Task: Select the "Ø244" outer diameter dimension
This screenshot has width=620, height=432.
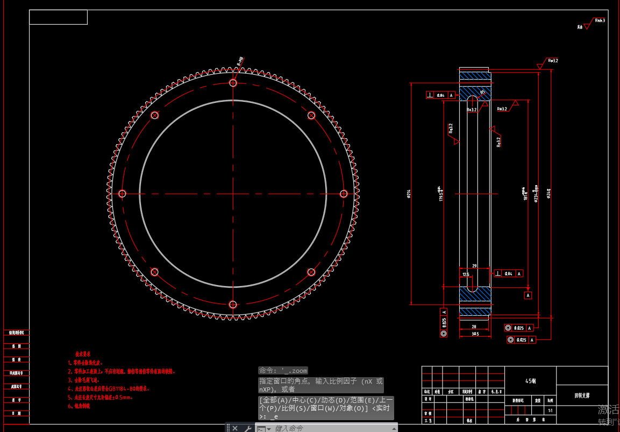Action: click(x=548, y=194)
